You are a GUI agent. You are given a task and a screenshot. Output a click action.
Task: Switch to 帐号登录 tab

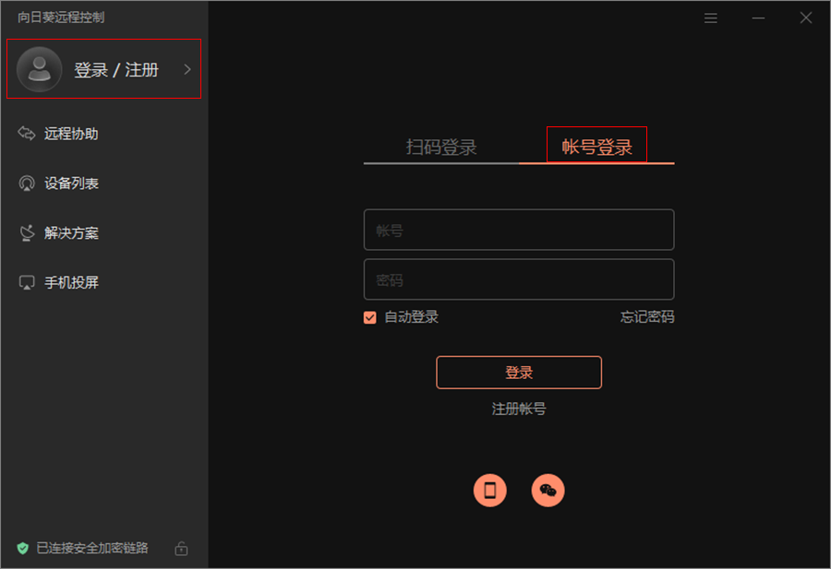(x=596, y=147)
